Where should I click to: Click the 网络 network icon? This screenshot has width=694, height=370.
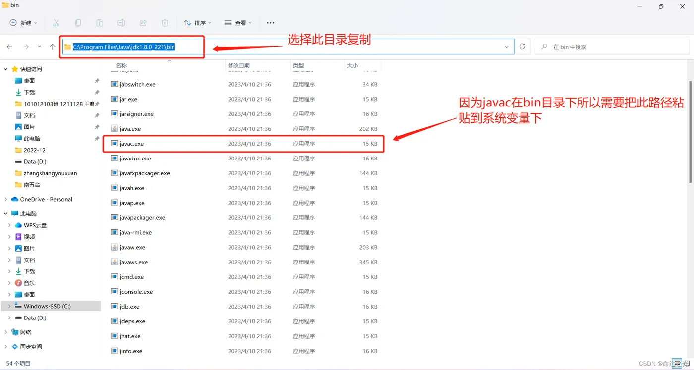tap(14, 332)
